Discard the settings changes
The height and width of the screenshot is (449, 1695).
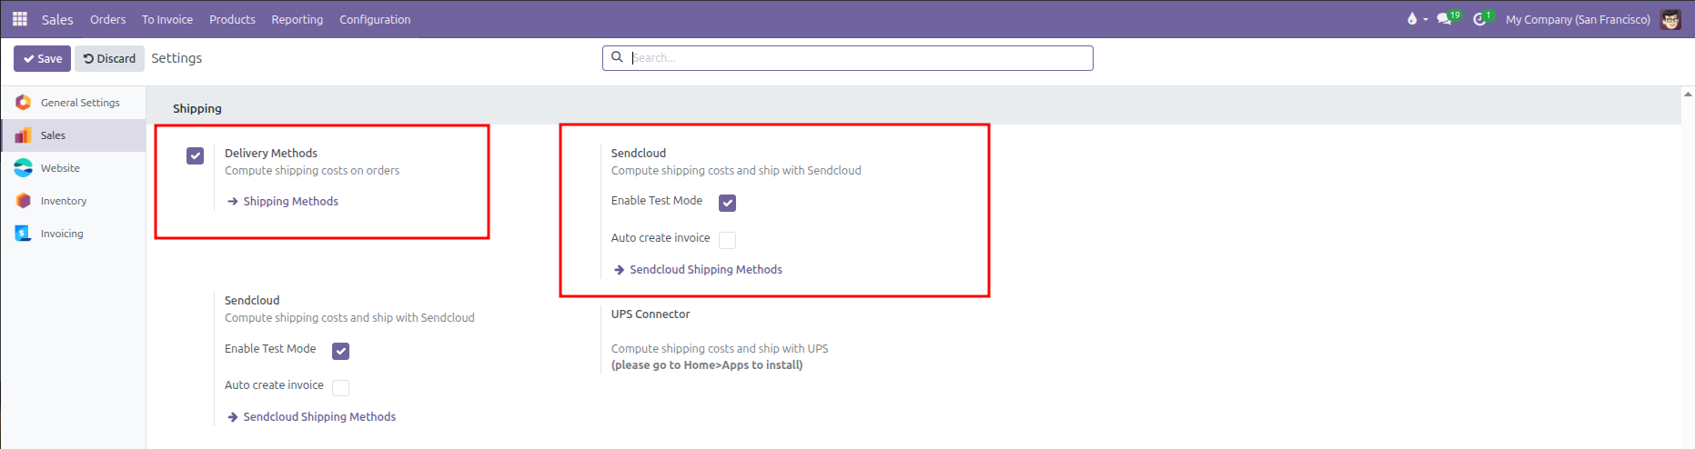109,58
